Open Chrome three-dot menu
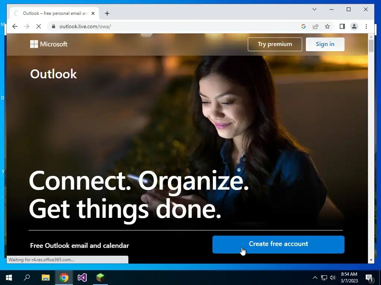 tap(366, 26)
